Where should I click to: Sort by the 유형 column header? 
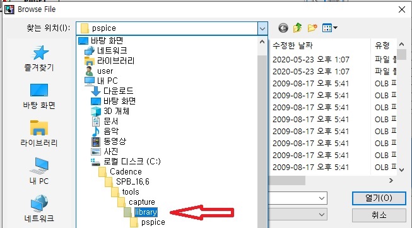(382, 45)
